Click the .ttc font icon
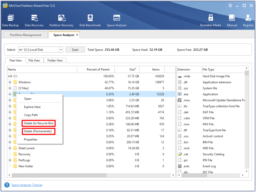This screenshot has width=256, height=192. 180,106
